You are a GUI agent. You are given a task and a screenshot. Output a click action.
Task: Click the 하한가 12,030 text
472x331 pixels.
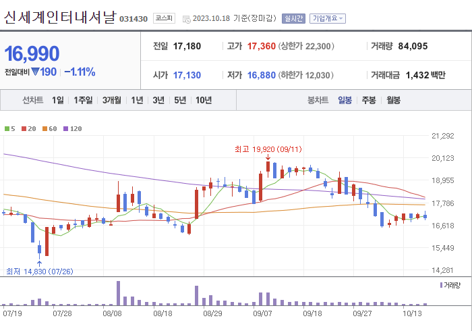pos(306,75)
